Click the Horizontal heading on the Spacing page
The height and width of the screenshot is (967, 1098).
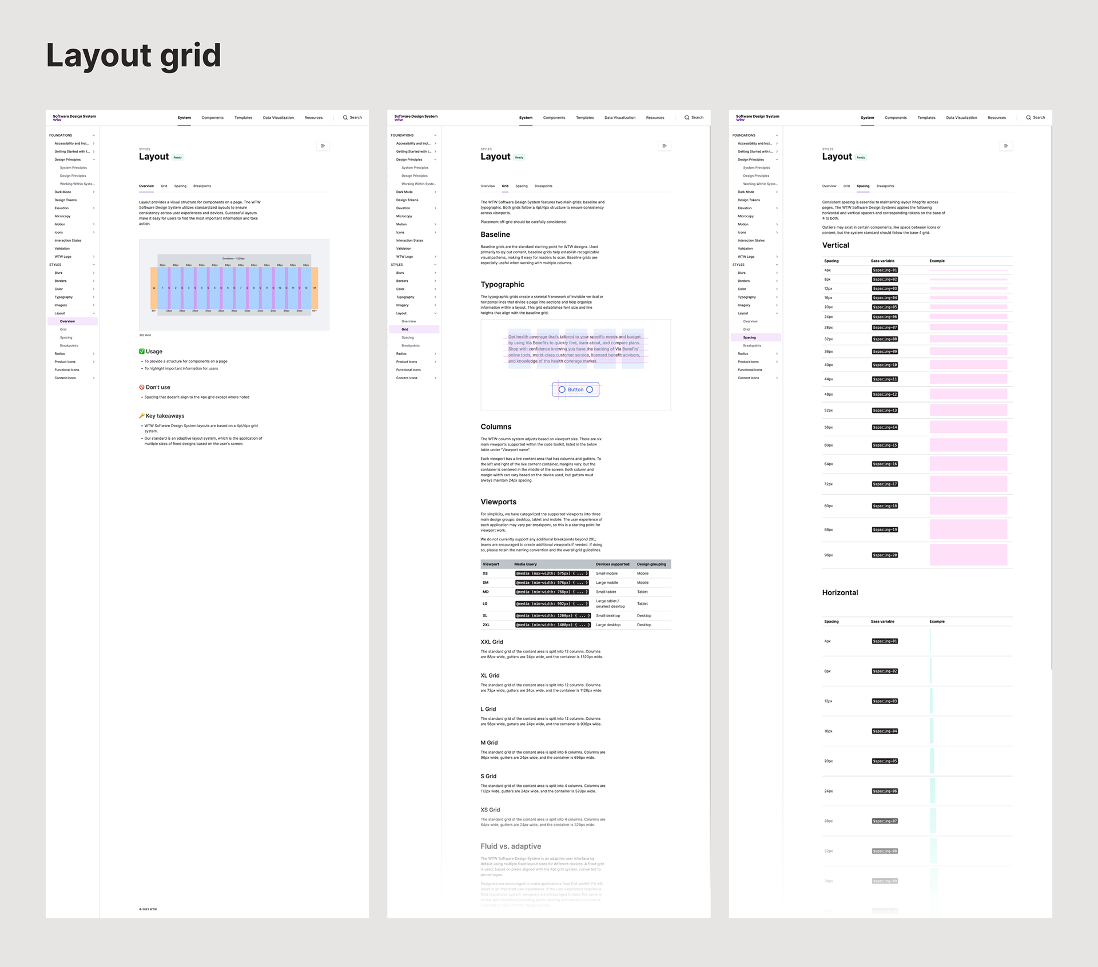pyautogui.click(x=840, y=592)
